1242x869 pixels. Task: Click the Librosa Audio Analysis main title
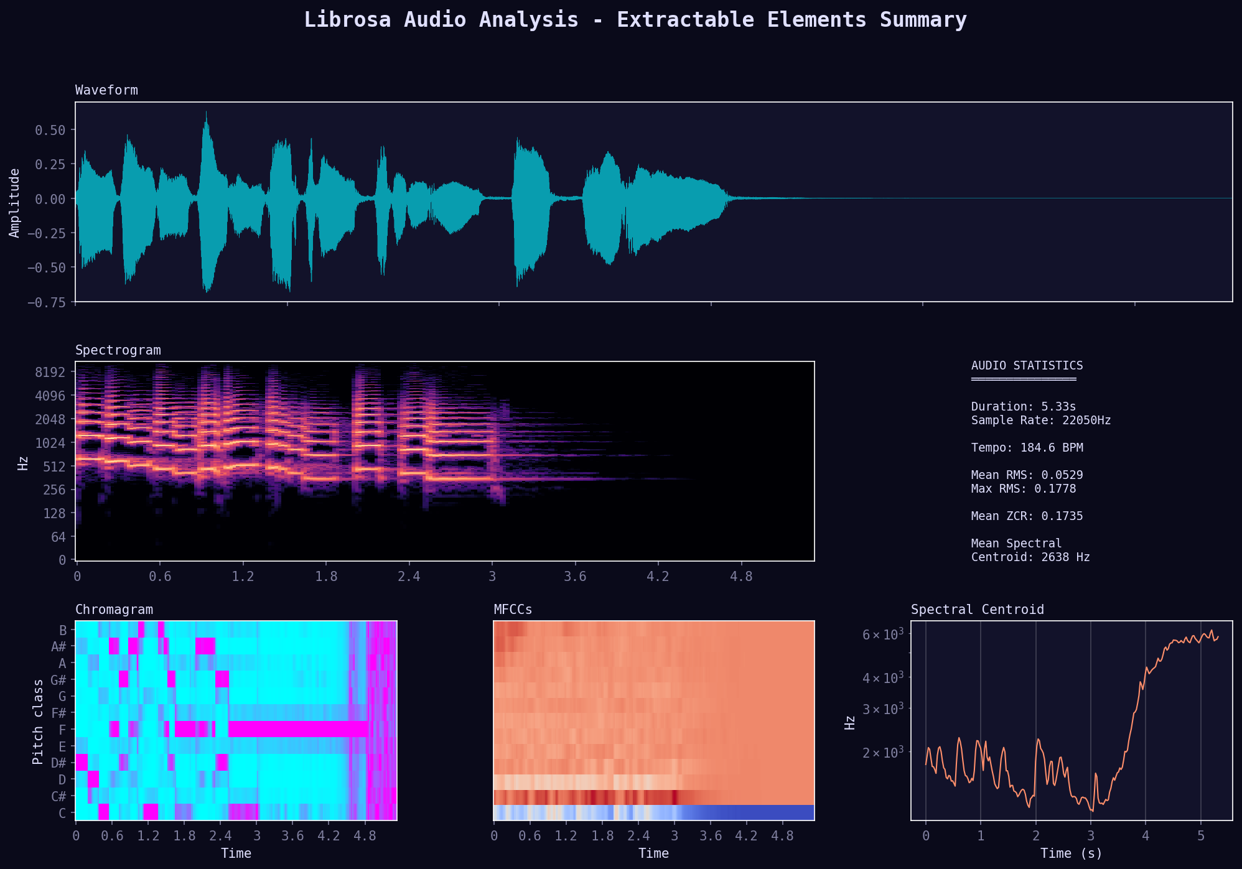point(635,20)
